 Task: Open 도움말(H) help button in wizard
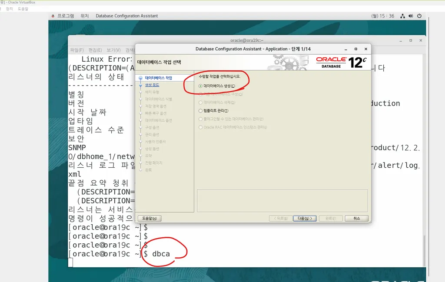click(x=149, y=218)
